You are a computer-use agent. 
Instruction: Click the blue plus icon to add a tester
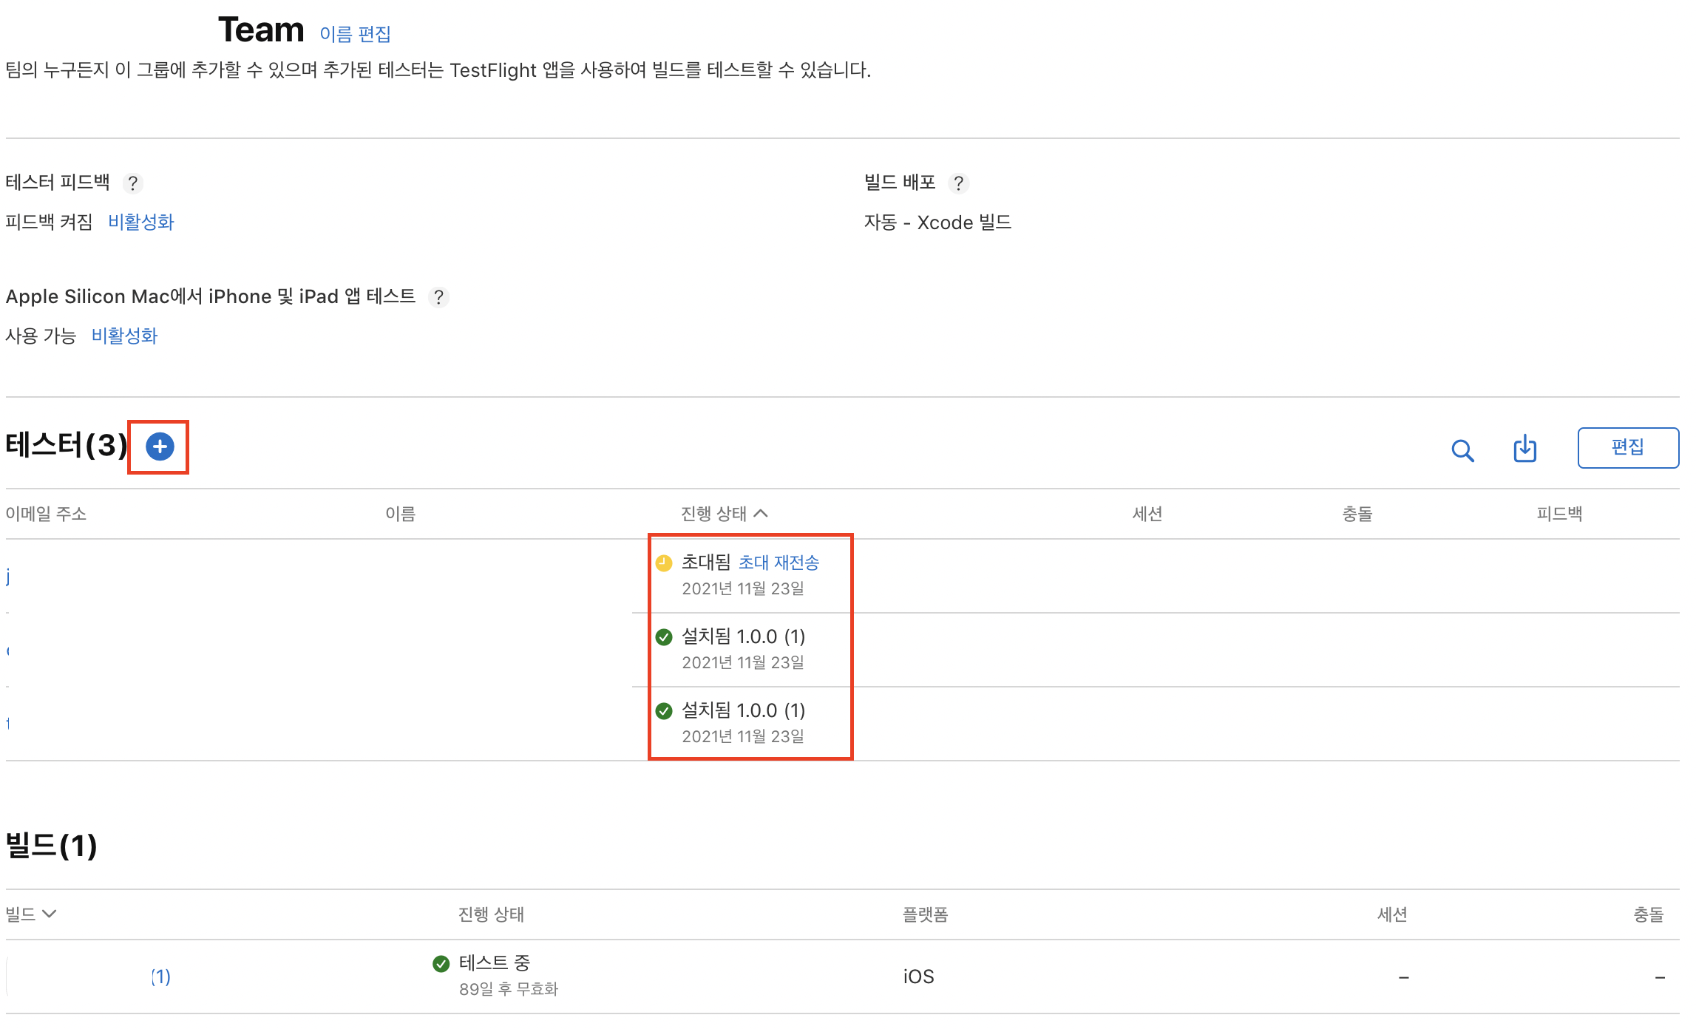point(160,446)
